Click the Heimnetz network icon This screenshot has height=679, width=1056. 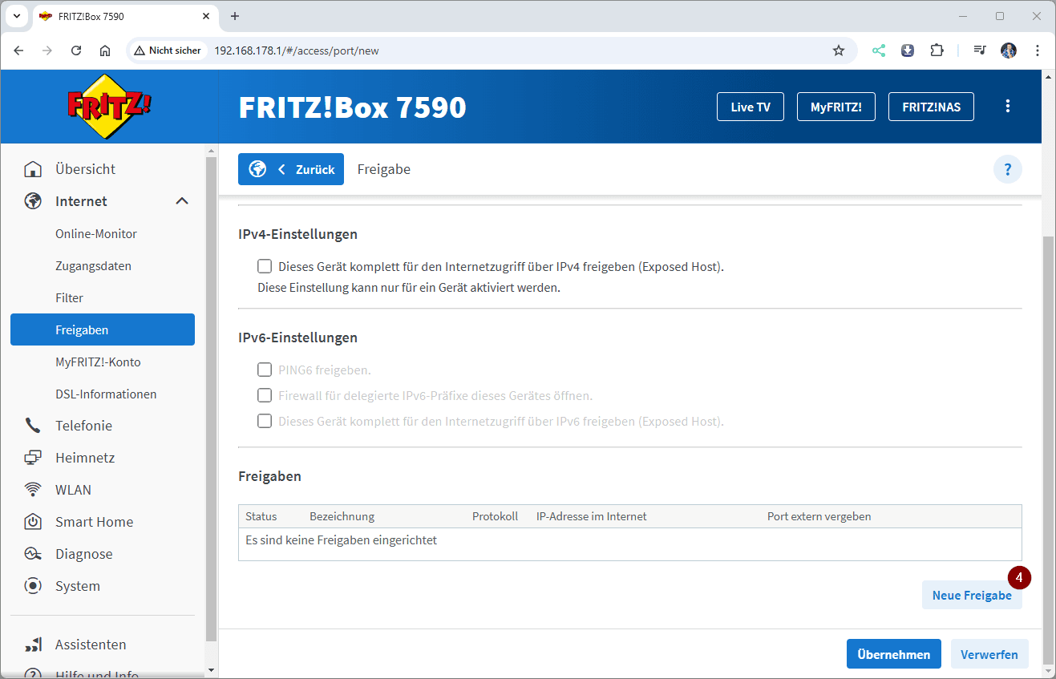[x=33, y=458]
